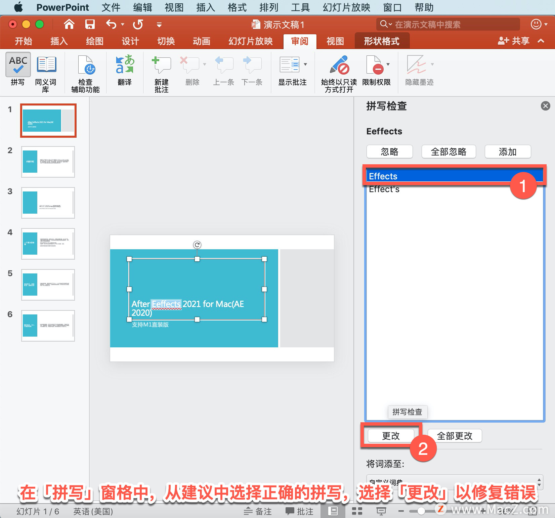The image size is (555, 518).
Task: Click the zoom out minus button
Action: 401,511
